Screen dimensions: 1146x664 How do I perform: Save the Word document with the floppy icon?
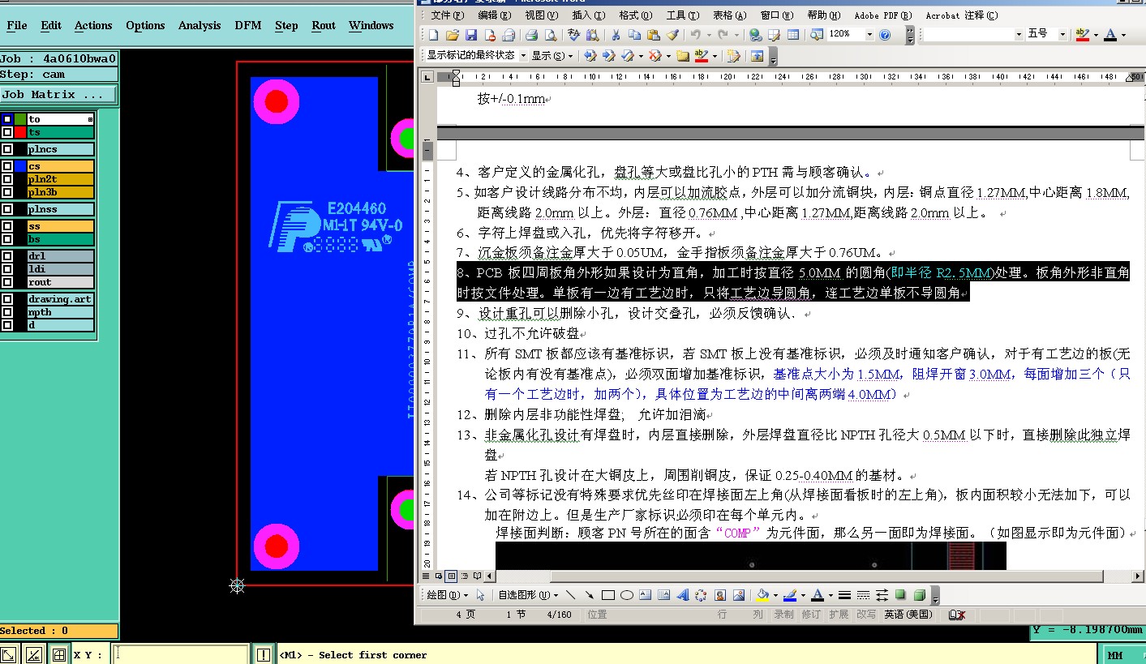pyautogui.click(x=471, y=35)
